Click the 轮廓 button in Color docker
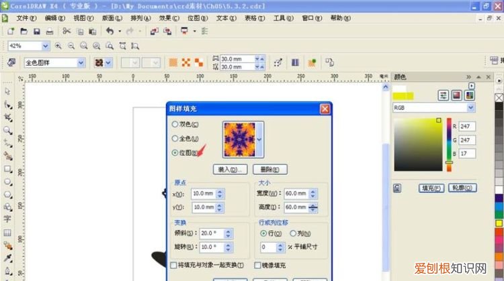The width and height of the screenshot is (504, 281). pyautogui.click(x=462, y=188)
